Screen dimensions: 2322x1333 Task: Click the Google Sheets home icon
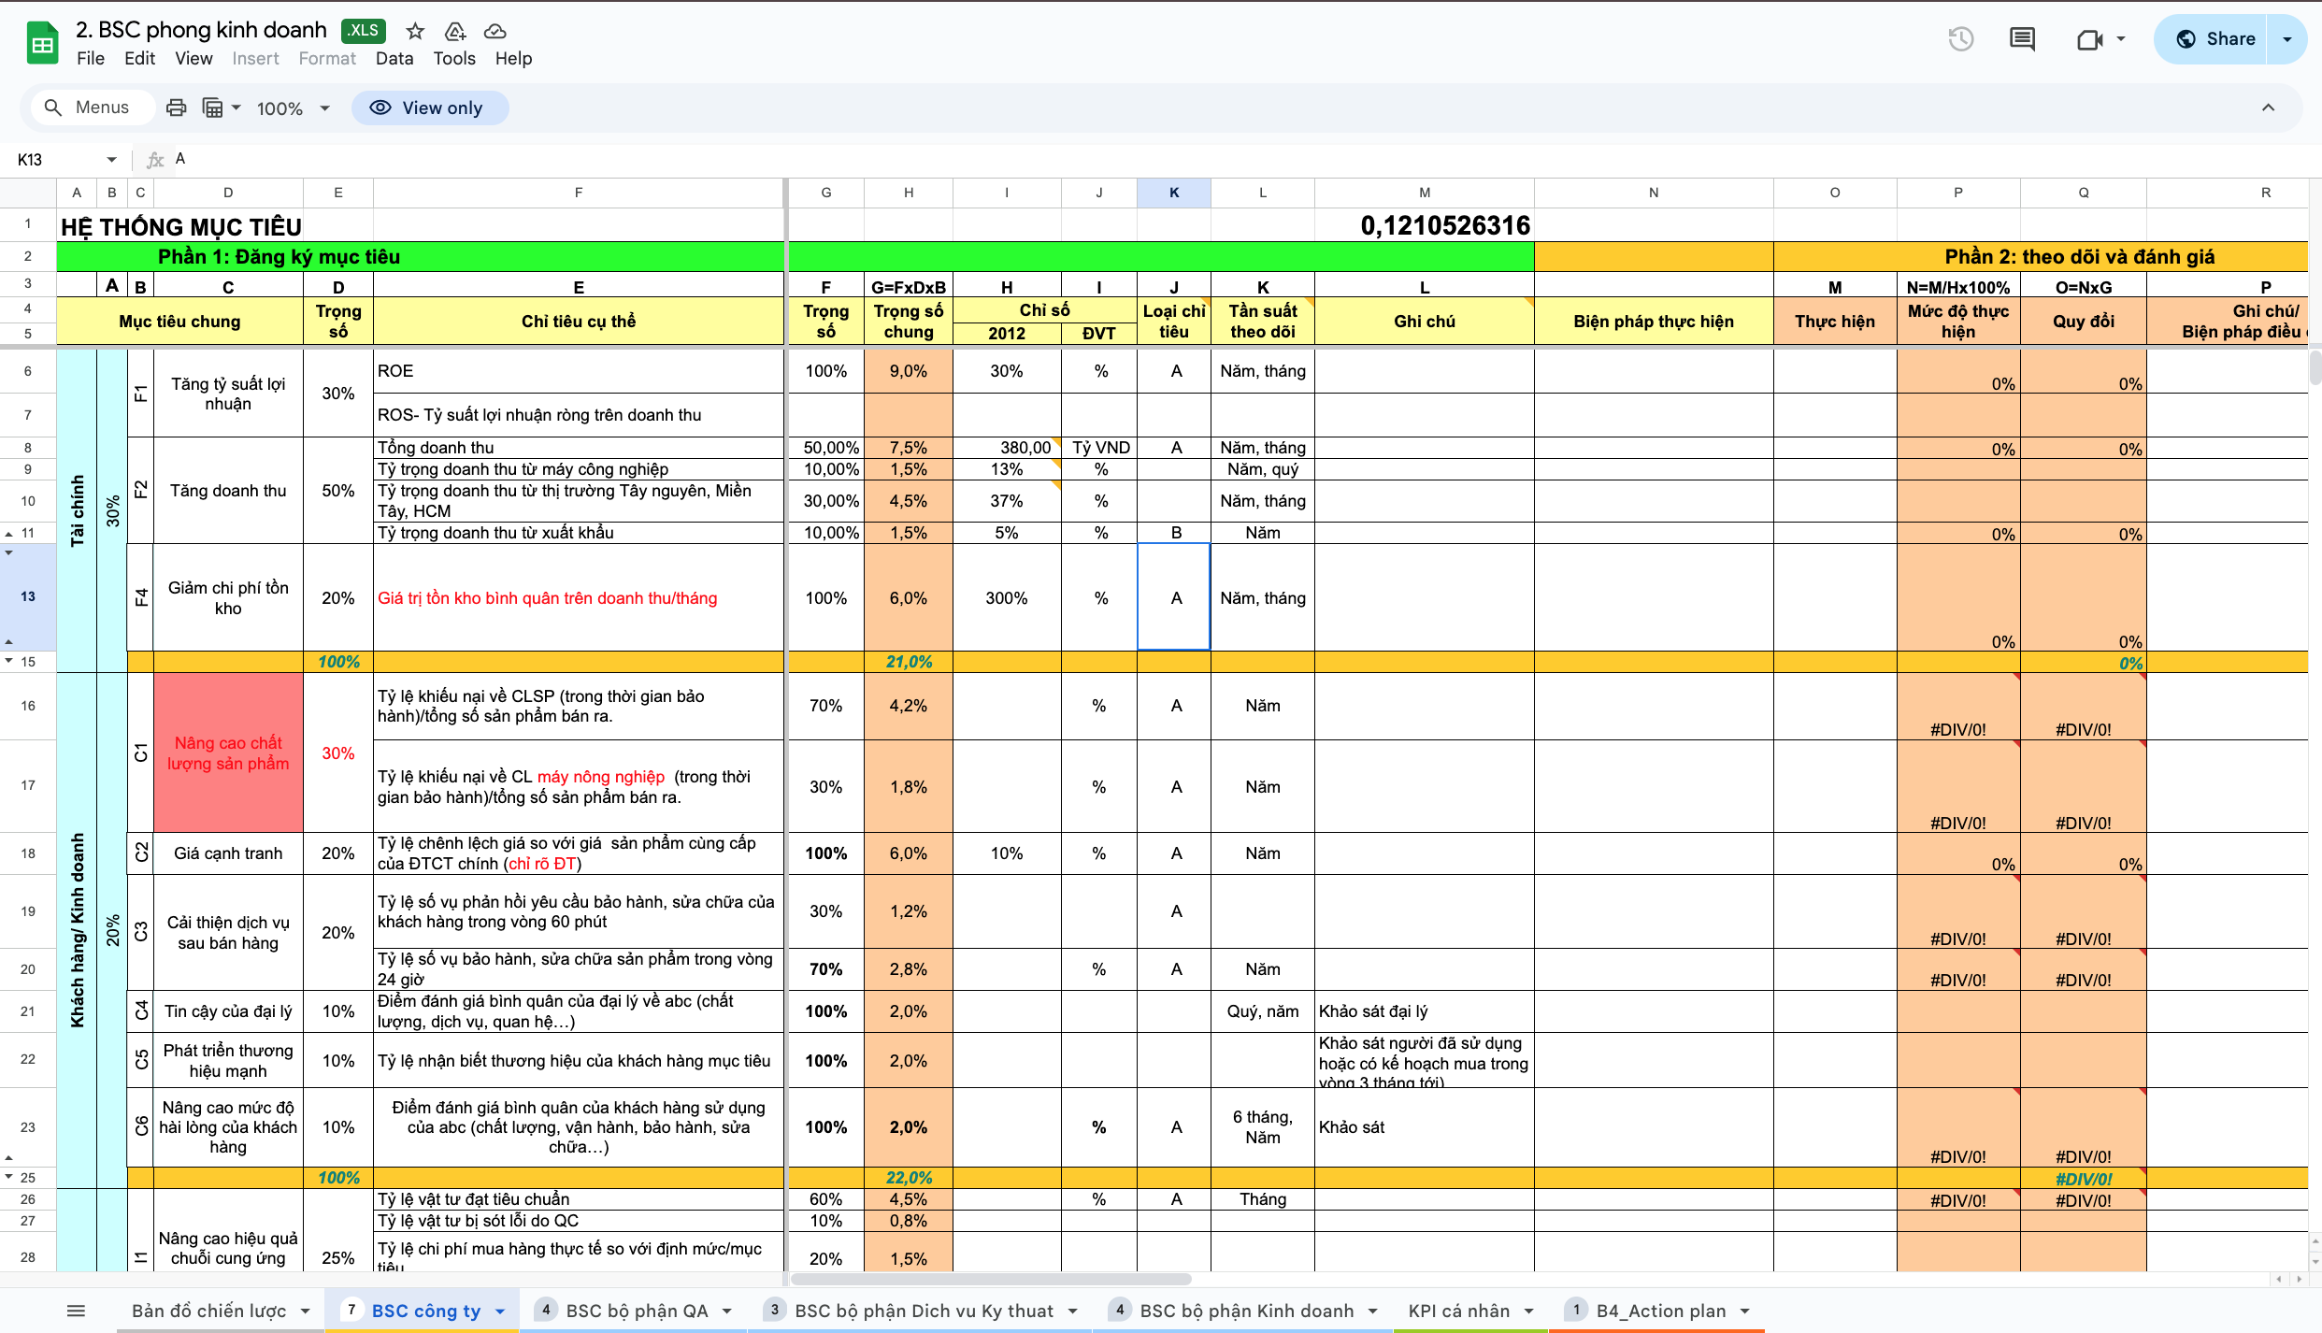point(42,43)
